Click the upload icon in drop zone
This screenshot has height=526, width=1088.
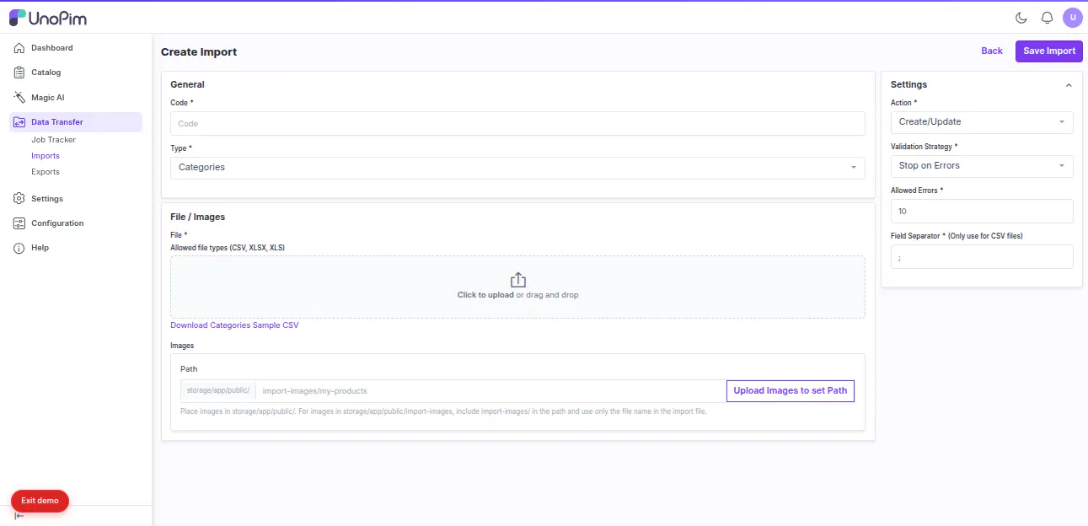coord(518,280)
